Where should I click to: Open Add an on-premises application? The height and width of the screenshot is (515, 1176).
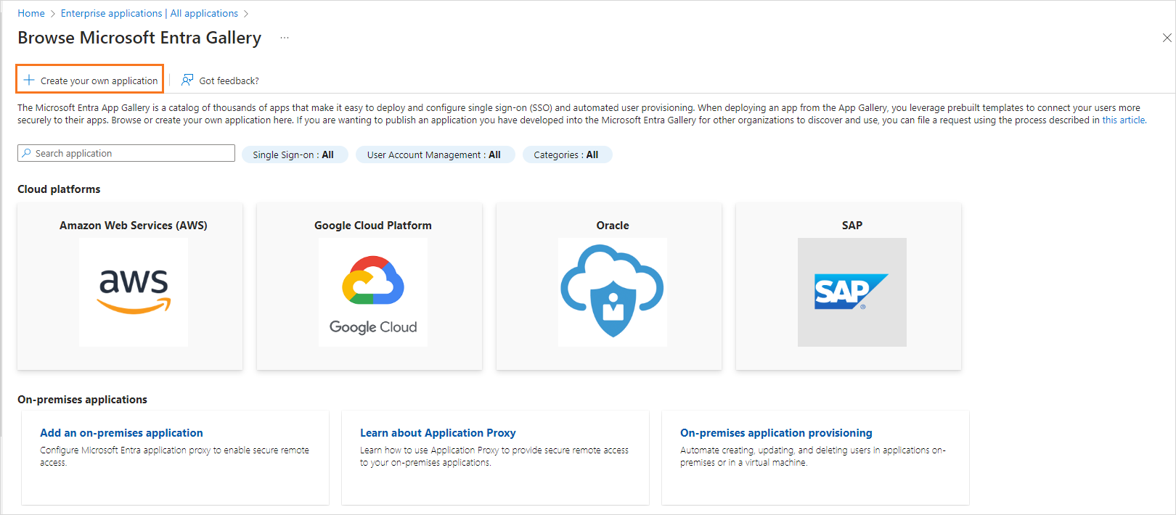click(121, 433)
